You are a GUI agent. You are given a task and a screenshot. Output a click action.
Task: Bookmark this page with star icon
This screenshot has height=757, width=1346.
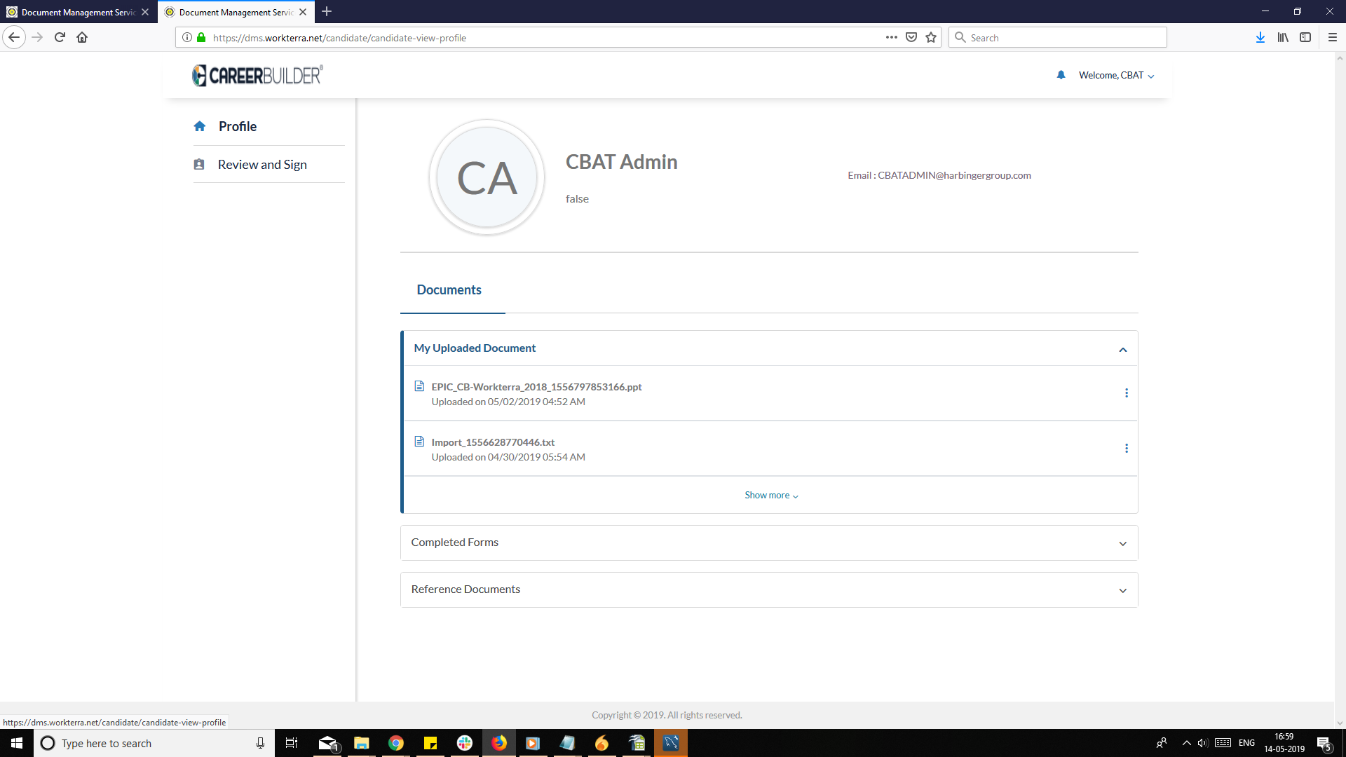(x=931, y=37)
